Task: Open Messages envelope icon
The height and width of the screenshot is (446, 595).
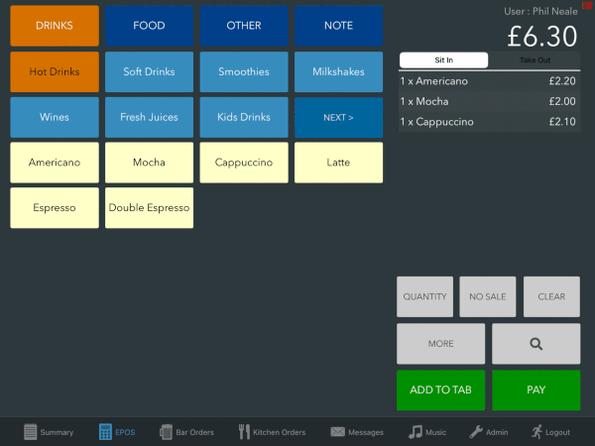Action: pos(337,432)
